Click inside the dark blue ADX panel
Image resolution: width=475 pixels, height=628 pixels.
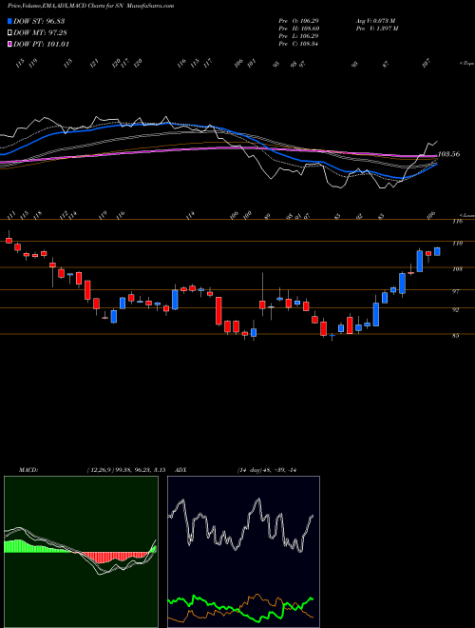(x=243, y=552)
